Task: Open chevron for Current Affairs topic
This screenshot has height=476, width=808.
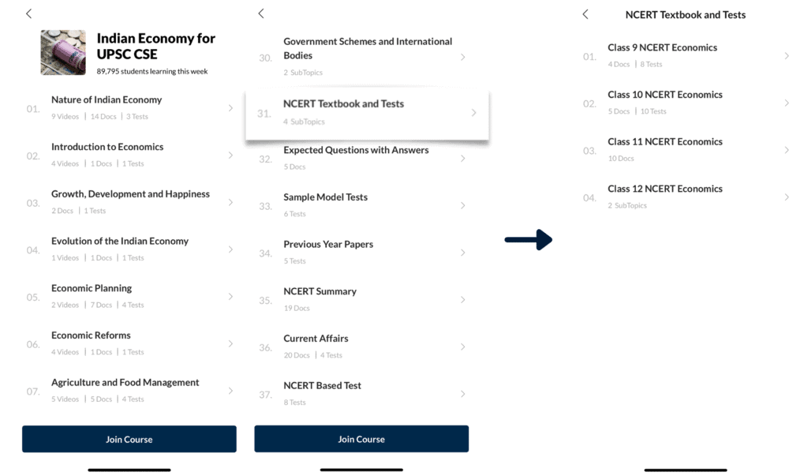Action: tap(462, 347)
